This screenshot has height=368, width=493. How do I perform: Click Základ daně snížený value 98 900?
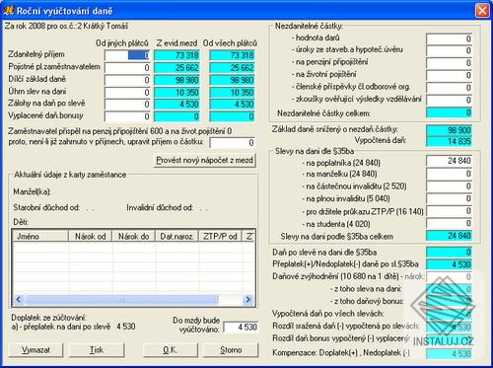pyautogui.click(x=449, y=130)
